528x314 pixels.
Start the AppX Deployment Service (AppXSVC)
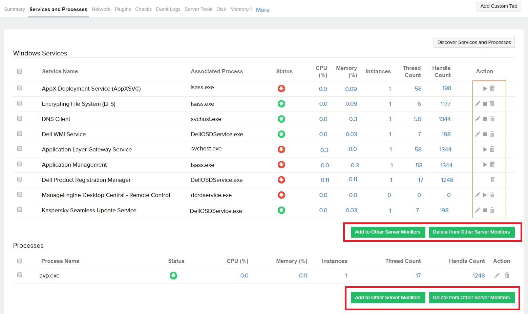click(485, 89)
